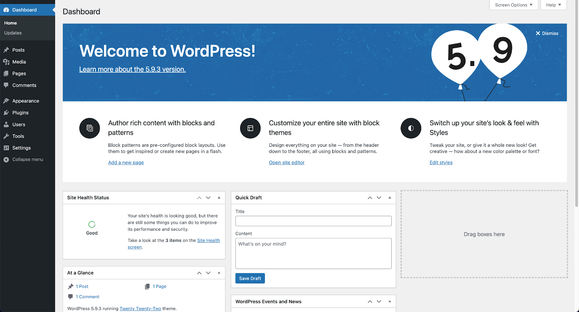Image resolution: width=579 pixels, height=312 pixels.
Task: Click the Media icon in sidebar
Action: 6,62
